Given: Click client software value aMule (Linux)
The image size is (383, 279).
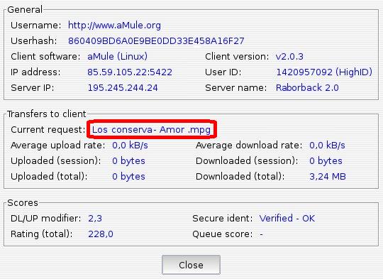Looking at the screenshot, I should pos(117,57).
